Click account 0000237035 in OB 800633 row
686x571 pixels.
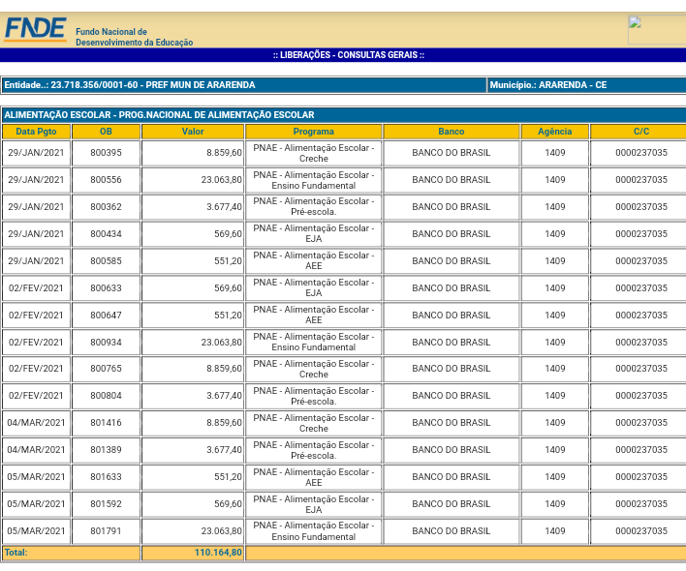(x=640, y=288)
